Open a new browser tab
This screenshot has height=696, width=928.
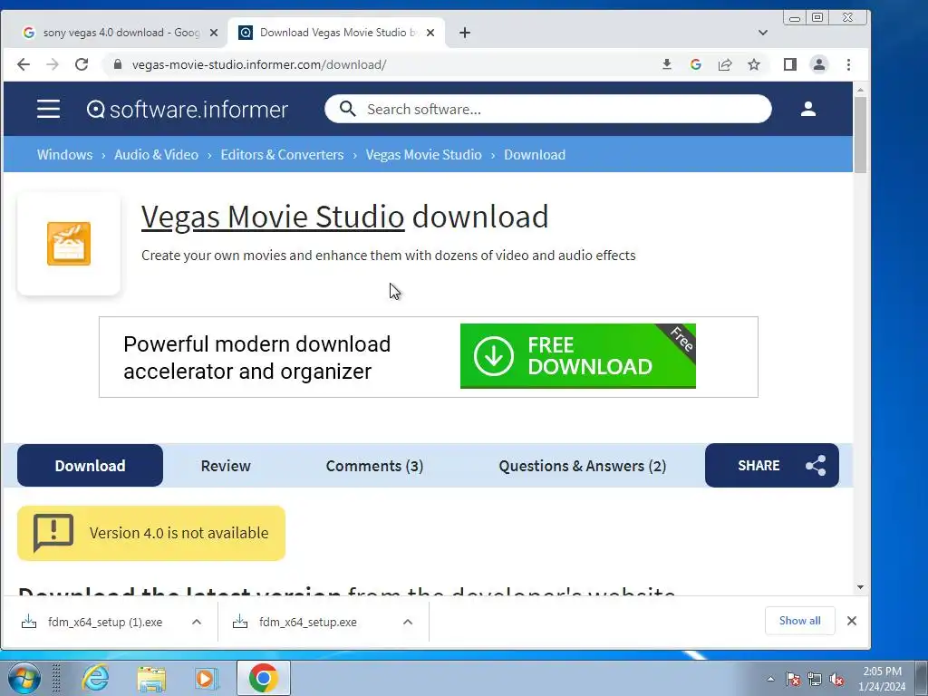click(x=465, y=33)
